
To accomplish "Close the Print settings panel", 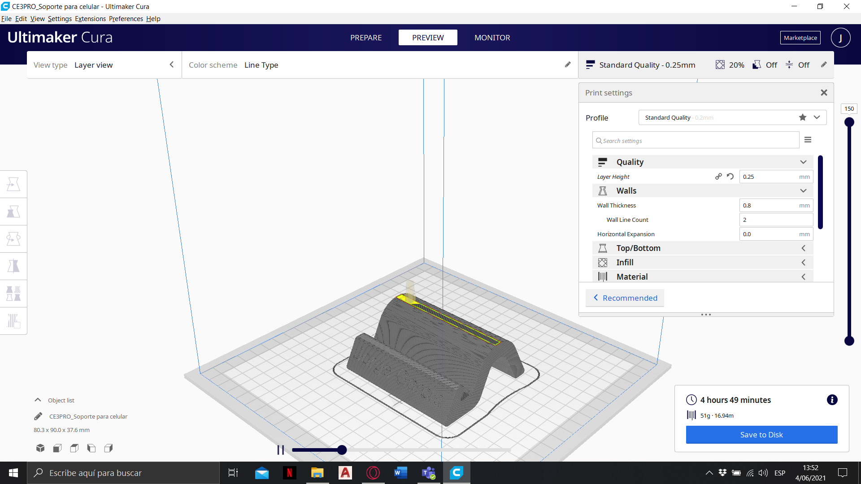I will 824,93.
